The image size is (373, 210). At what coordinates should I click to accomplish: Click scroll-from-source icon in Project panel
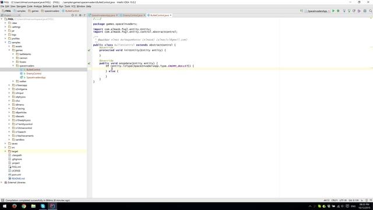72,15
